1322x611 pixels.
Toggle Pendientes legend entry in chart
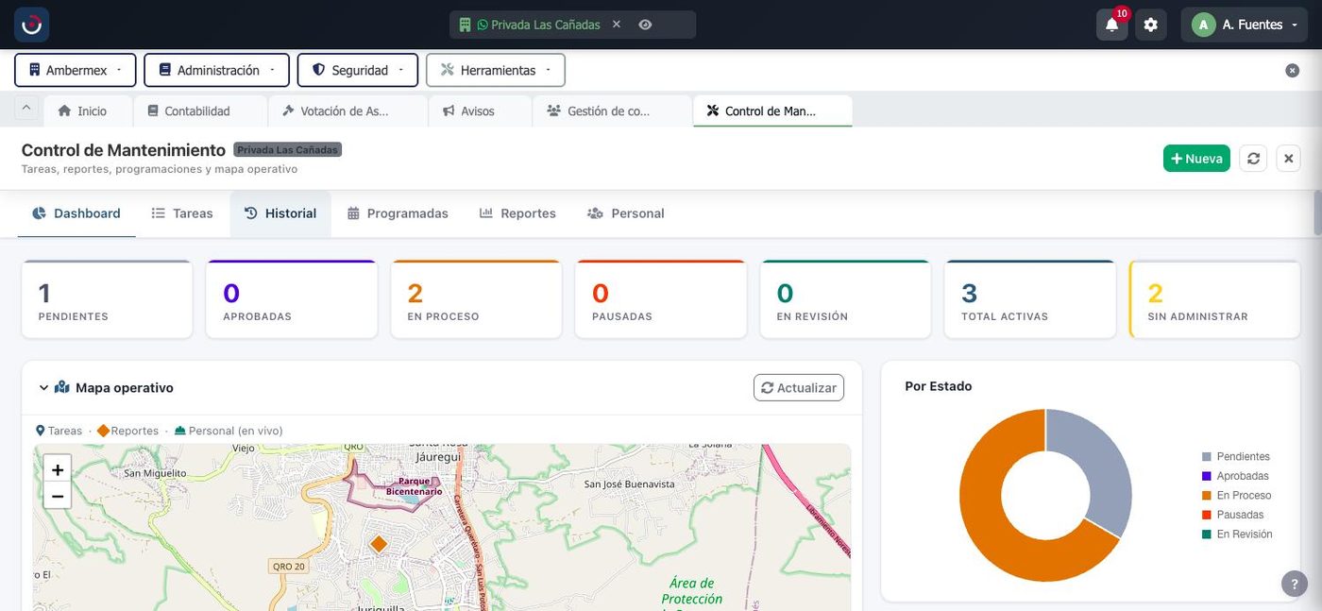[1236, 457]
